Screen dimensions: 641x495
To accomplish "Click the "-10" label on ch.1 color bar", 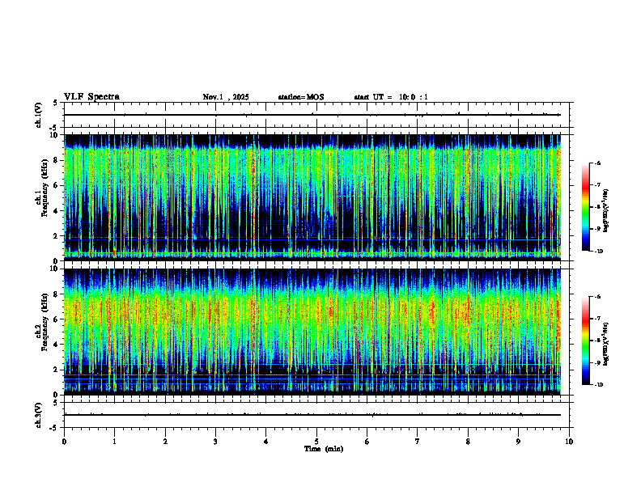I will [598, 251].
